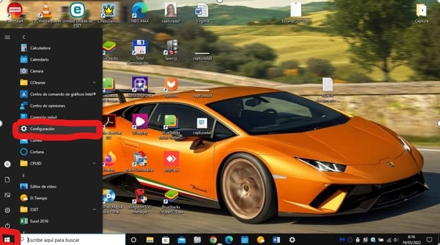Expand the ESET folder arrow
This screenshot has height=245, width=440.
(94, 209)
